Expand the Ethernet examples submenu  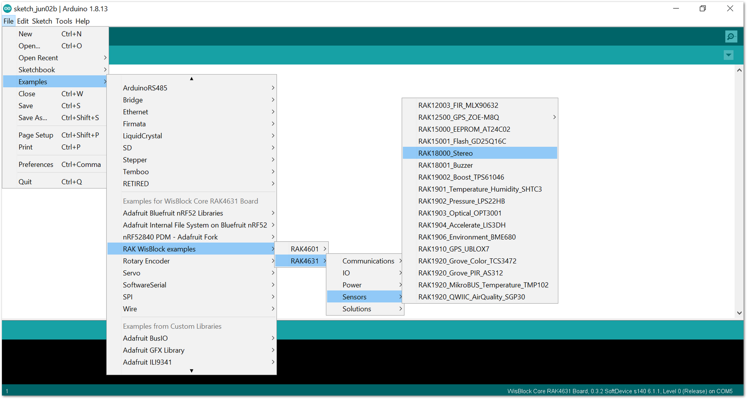pyautogui.click(x=191, y=112)
